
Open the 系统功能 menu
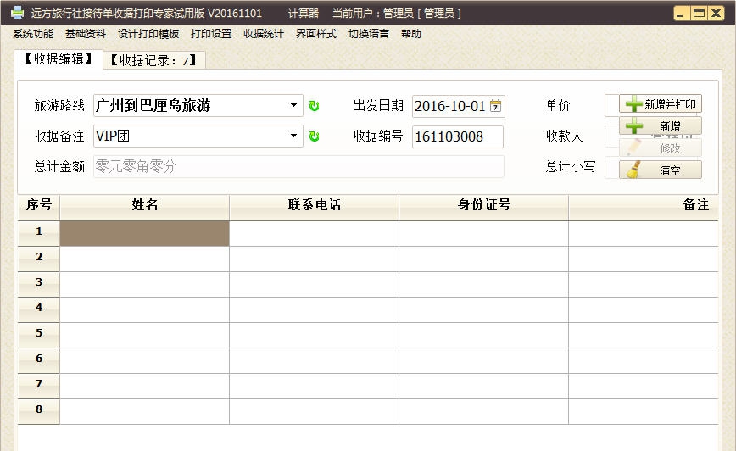click(33, 34)
